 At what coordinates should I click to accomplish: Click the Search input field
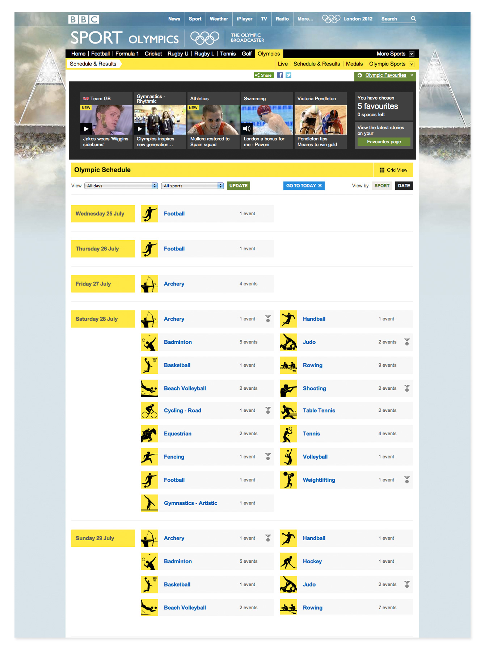[x=395, y=19]
